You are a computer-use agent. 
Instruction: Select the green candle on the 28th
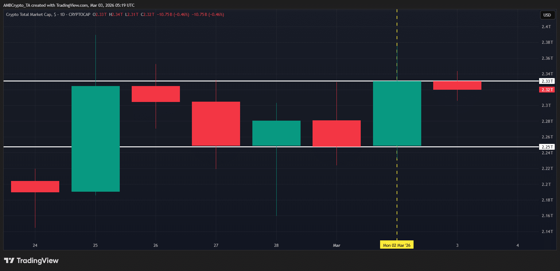[276, 133]
